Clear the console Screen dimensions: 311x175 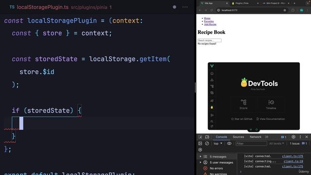point(207,143)
